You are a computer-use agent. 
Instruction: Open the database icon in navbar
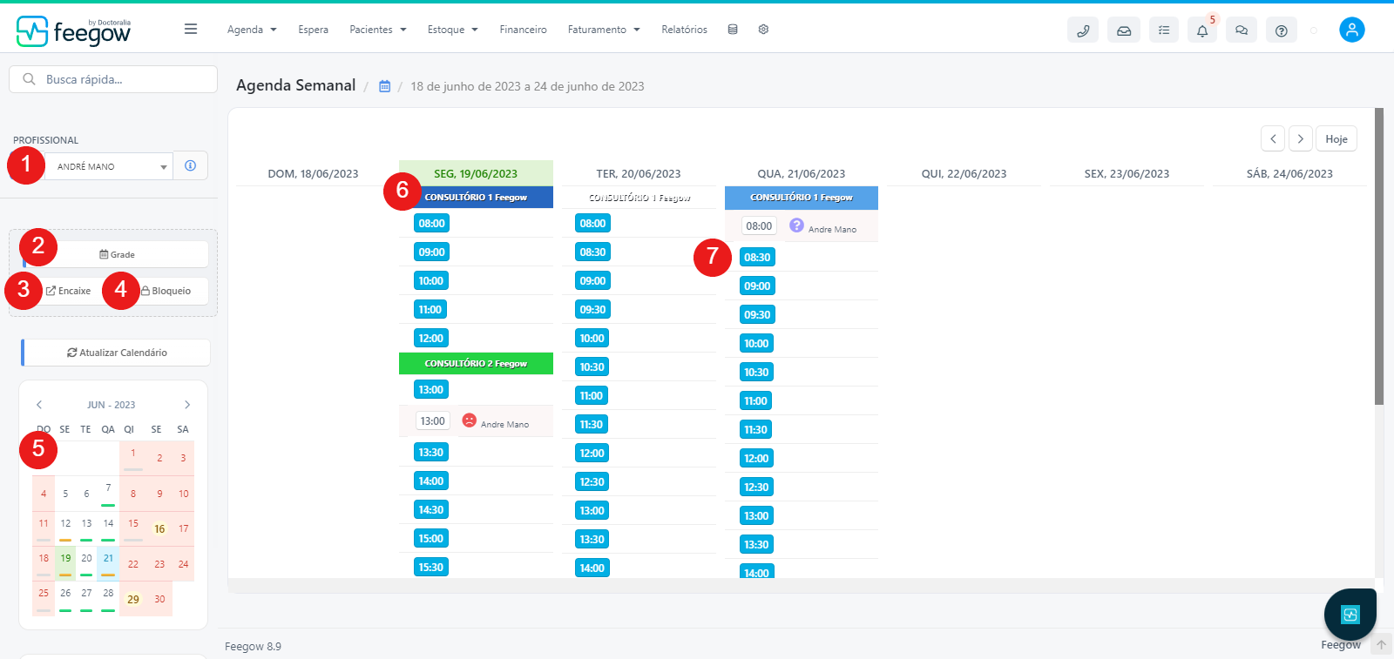tap(733, 30)
